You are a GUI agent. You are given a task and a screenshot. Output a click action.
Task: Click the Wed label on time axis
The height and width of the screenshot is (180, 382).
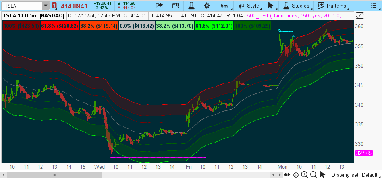[x=99, y=167]
